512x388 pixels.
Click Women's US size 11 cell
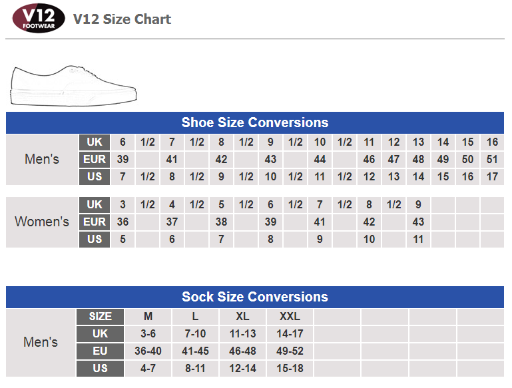(x=418, y=239)
